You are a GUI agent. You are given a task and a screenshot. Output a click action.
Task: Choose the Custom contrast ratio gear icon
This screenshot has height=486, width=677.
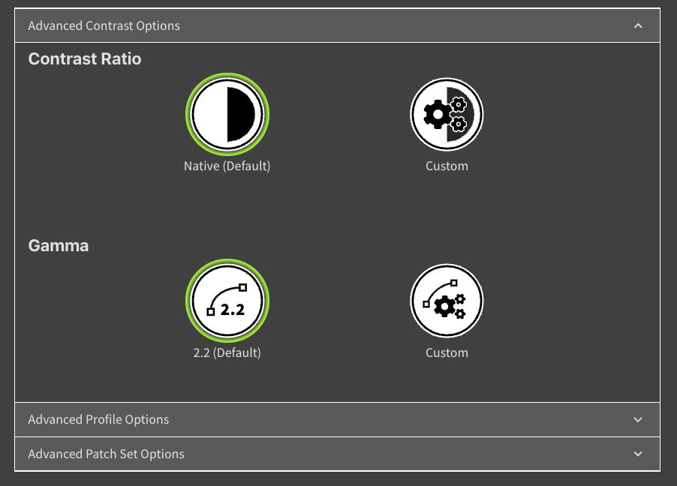click(x=447, y=115)
